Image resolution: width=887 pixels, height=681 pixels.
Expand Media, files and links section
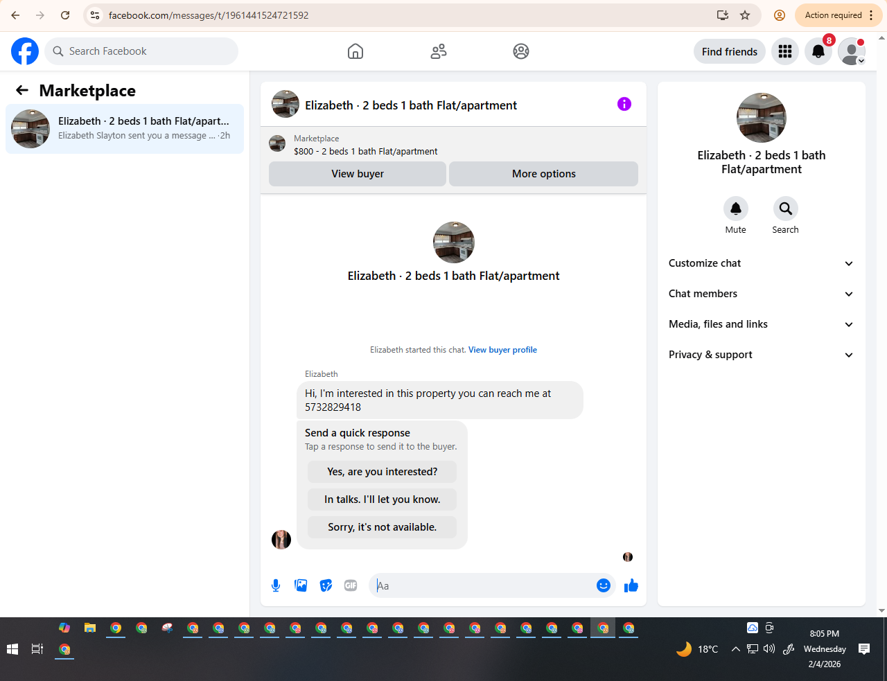click(762, 324)
